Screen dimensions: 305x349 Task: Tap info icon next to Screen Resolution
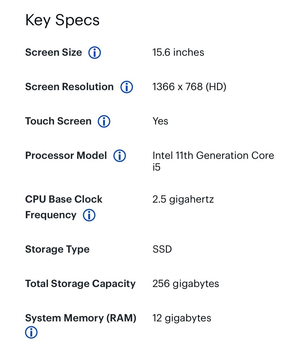[127, 87]
